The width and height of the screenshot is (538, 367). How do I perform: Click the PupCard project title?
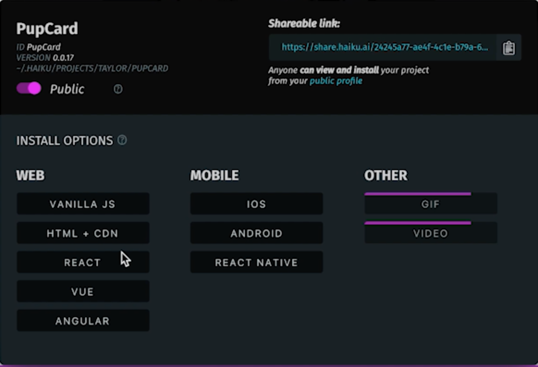(x=47, y=29)
